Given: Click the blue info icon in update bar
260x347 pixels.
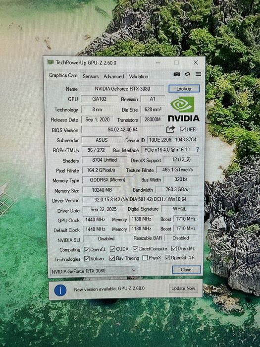Looking at the screenshot, I should (x=60, y=290).
